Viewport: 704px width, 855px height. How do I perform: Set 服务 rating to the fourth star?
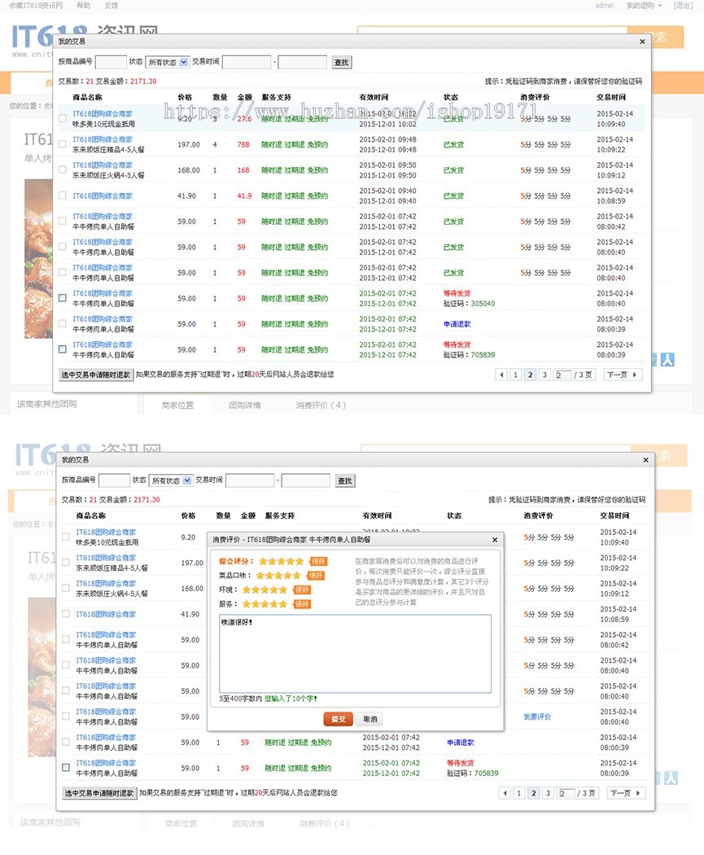(273, 603)
